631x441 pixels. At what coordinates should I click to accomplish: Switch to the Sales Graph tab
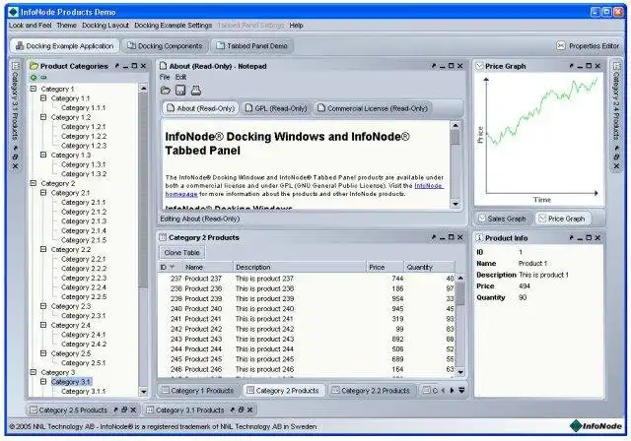click(503, 219)
